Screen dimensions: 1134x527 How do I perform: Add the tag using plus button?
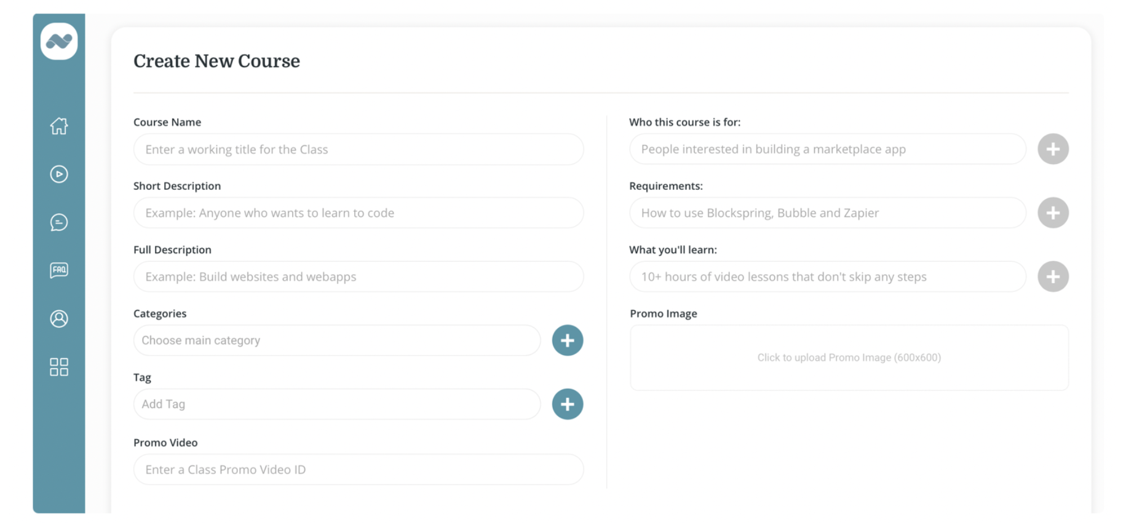click(567, 404)
